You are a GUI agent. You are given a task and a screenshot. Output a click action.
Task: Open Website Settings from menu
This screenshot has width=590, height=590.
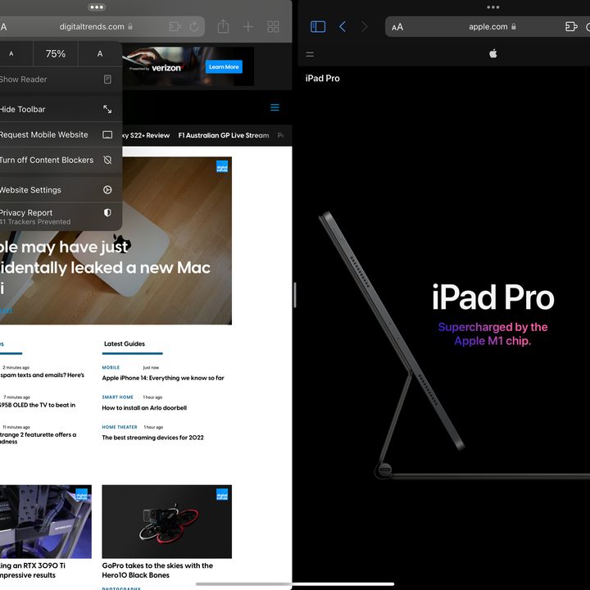[x=60, y=189]
